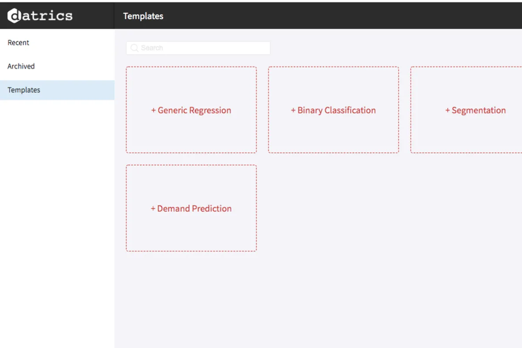522x348 pixels.
Task: Select Templates in the left sidebar
Action: pos(24,90)
